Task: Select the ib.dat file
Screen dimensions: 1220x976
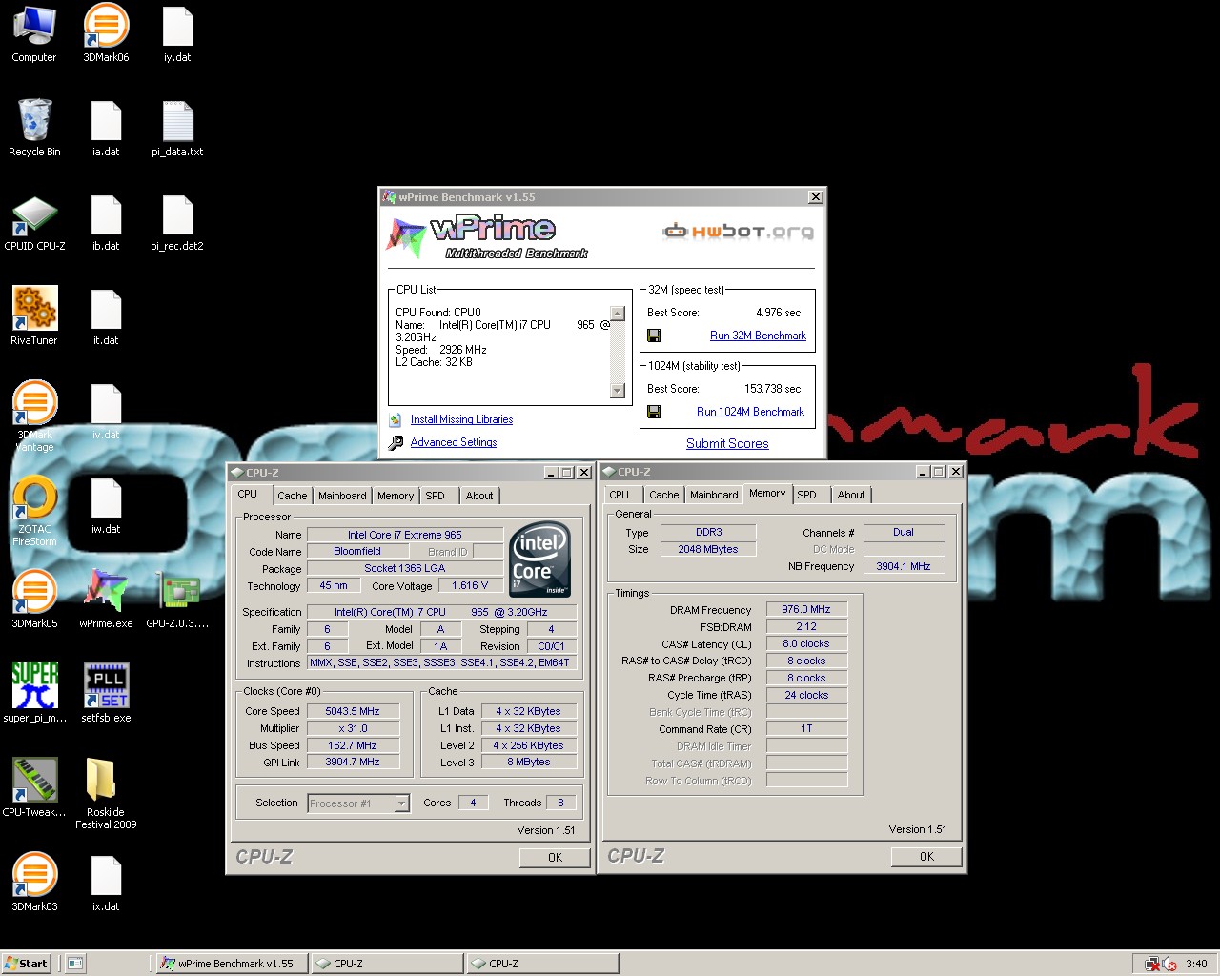Action: pyautogui.click(x=106, y=221)
